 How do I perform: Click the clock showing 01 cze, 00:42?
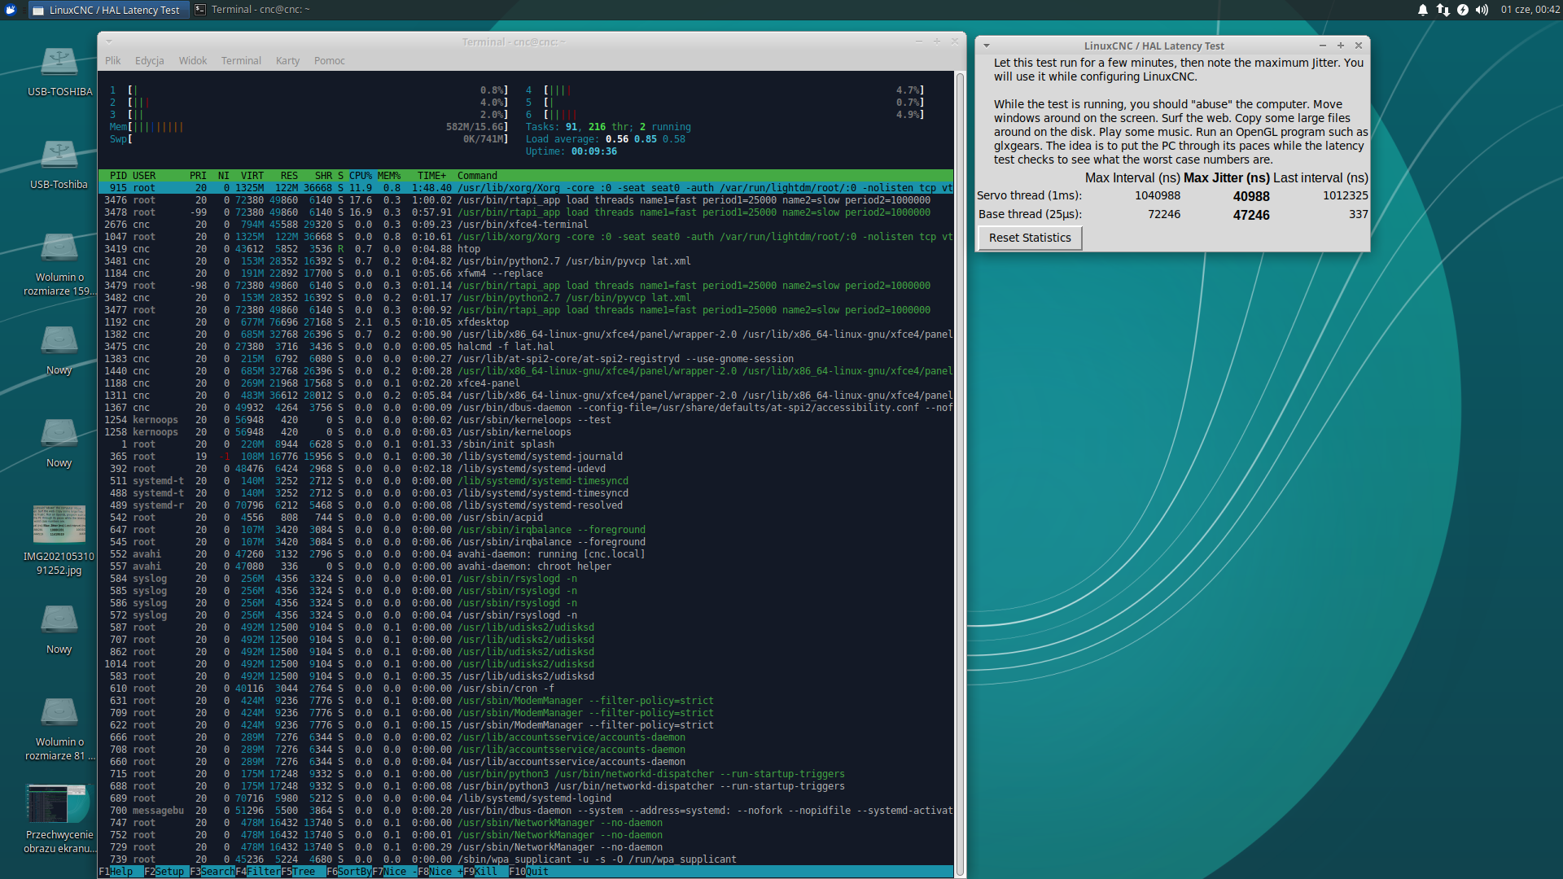(1530, 10)
